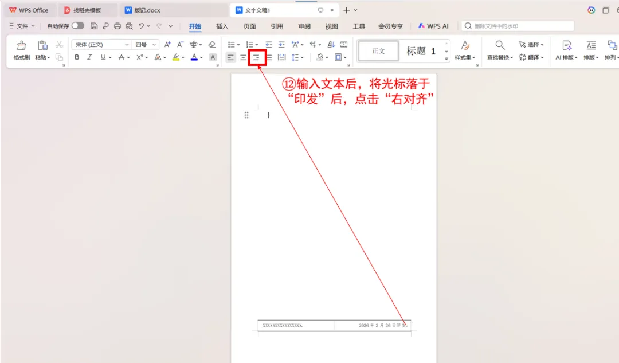The height and width of the screenshot is (363, 619).
Task: Expand the customize quick access toolbar chevron
Action: pos(171,26)
